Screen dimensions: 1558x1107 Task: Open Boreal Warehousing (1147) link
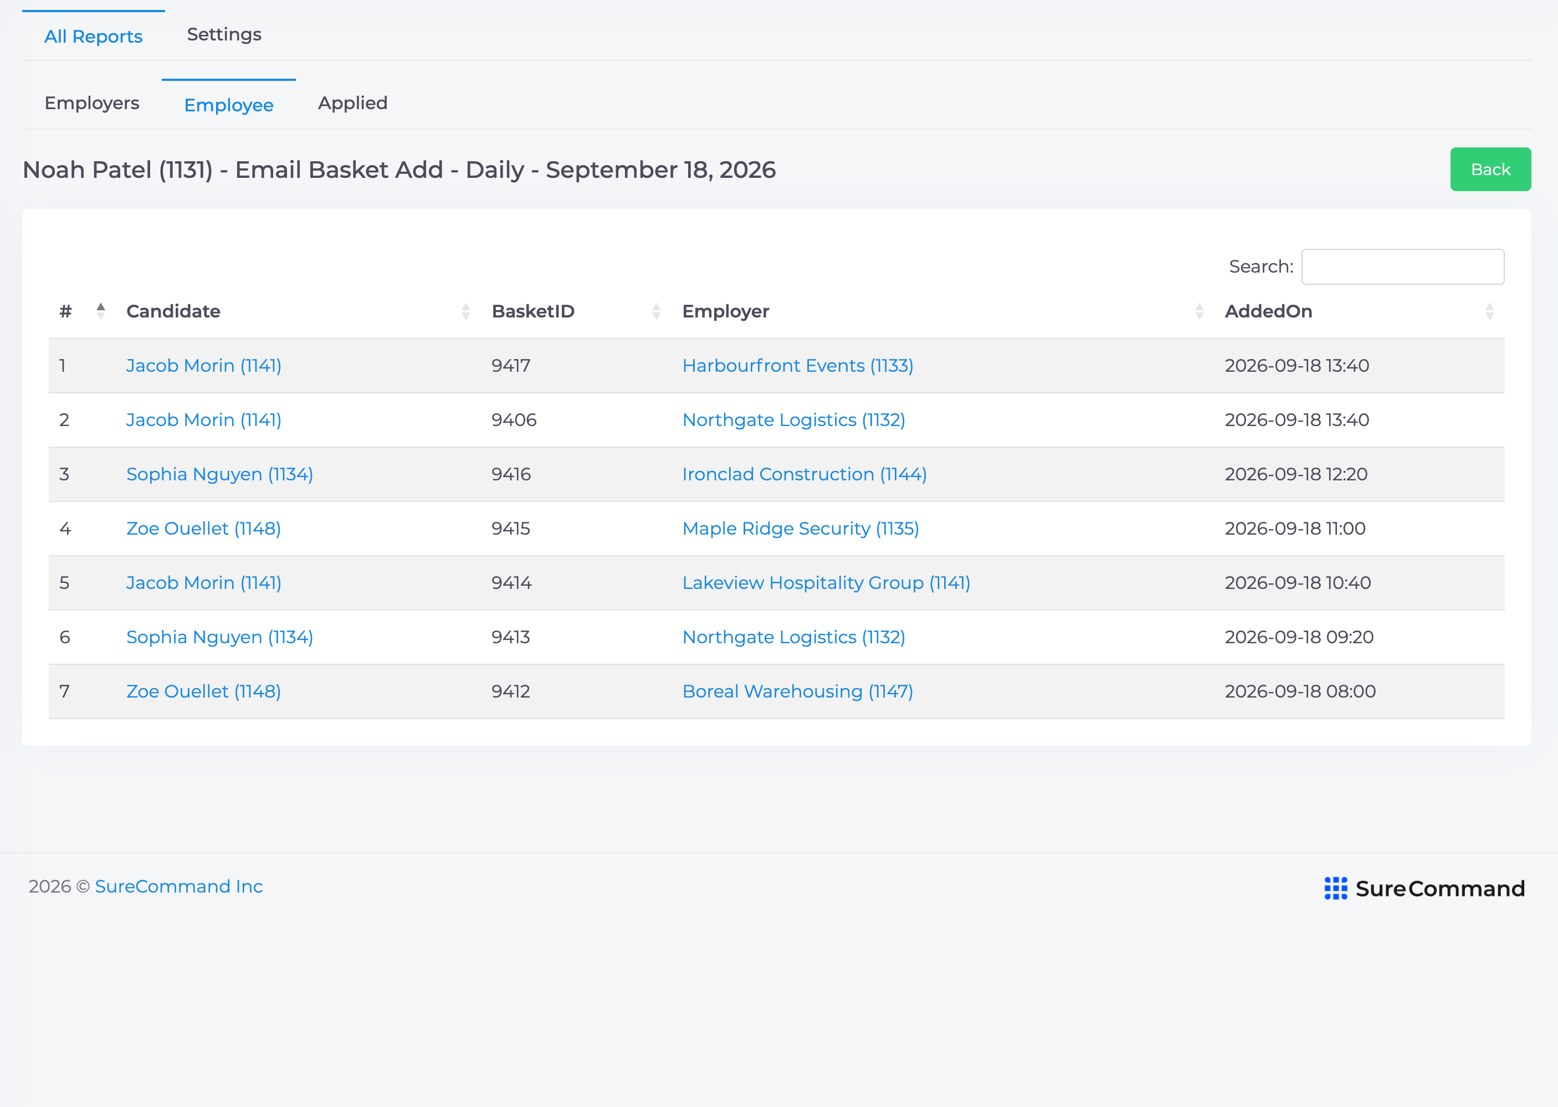coord(797,691)
